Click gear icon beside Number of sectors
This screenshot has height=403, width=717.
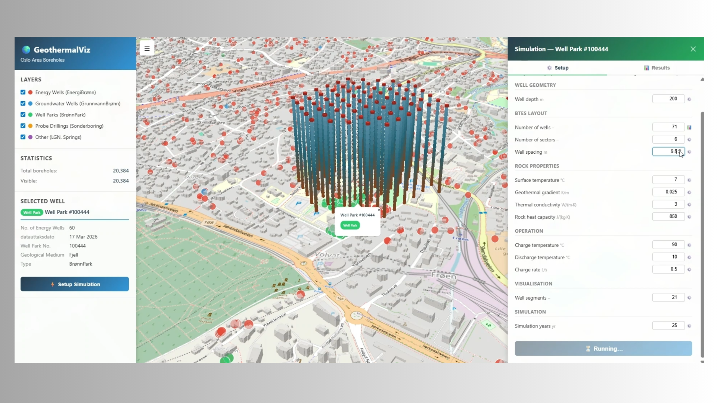point(689,140)
